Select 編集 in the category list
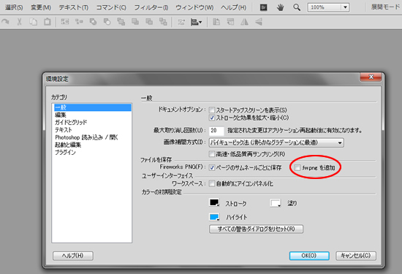Viewport: 402px width, 274px height. [92, 115]
